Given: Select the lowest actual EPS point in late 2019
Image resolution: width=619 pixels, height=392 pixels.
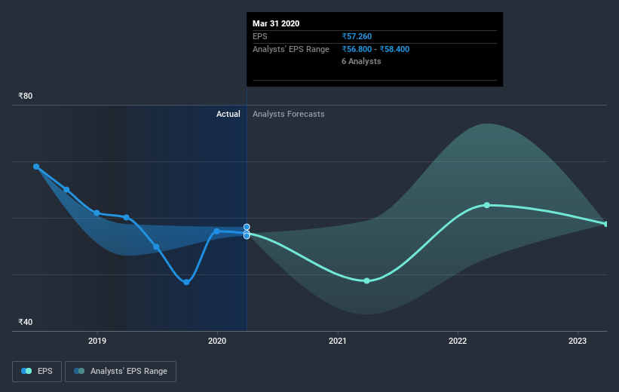Looking at the screenshot, I should click(186, 282).
